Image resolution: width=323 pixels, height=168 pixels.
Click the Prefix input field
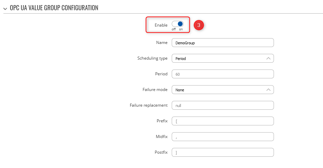click(222, 121)
